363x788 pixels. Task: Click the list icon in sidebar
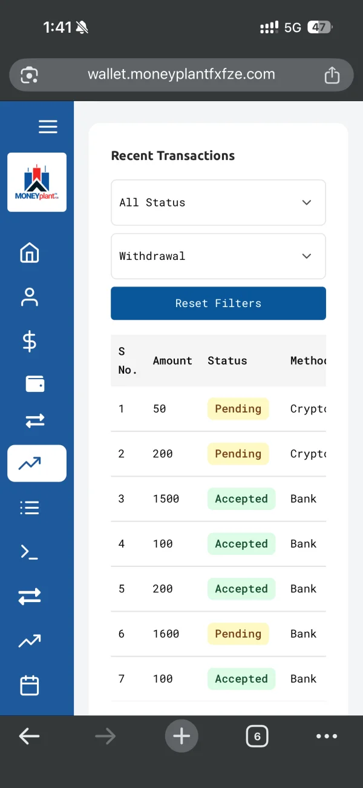30,508
